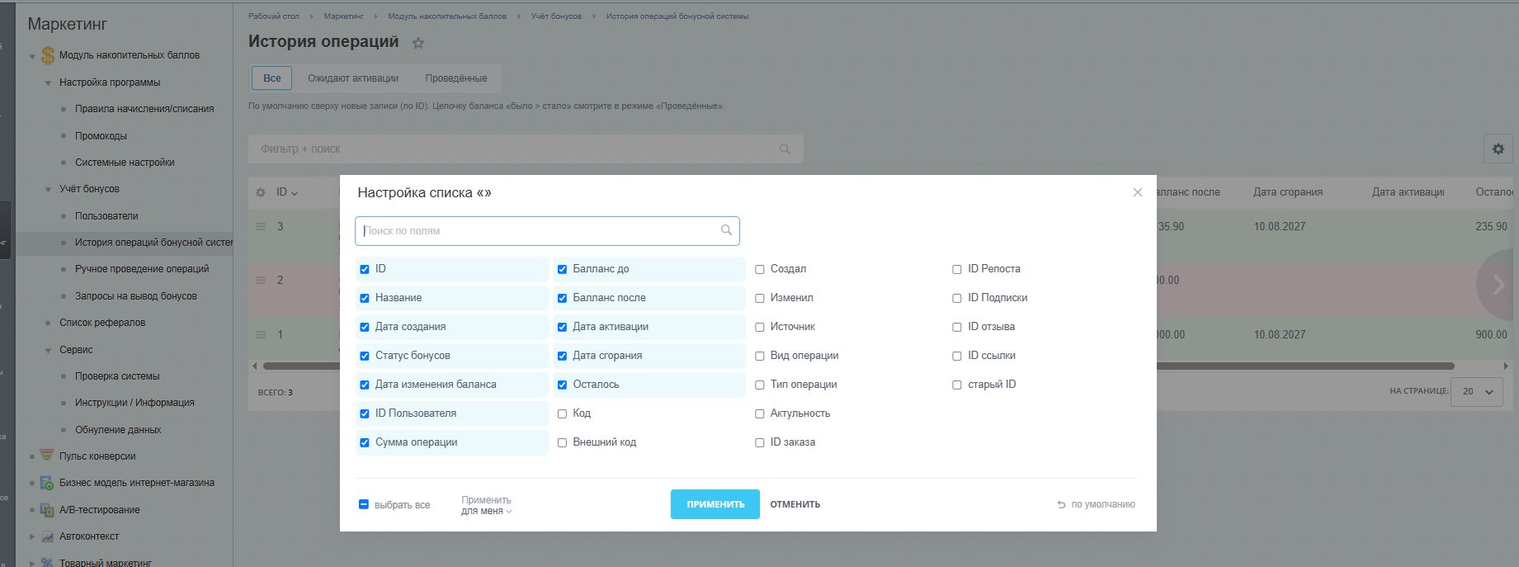Focus the Фильтр + поиск field
The height and width of the screenshot is (567, 1519).
[526, 149]
